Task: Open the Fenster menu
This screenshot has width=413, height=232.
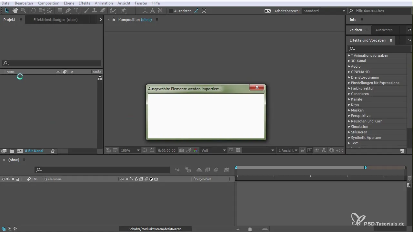Action: coord(141,3)
